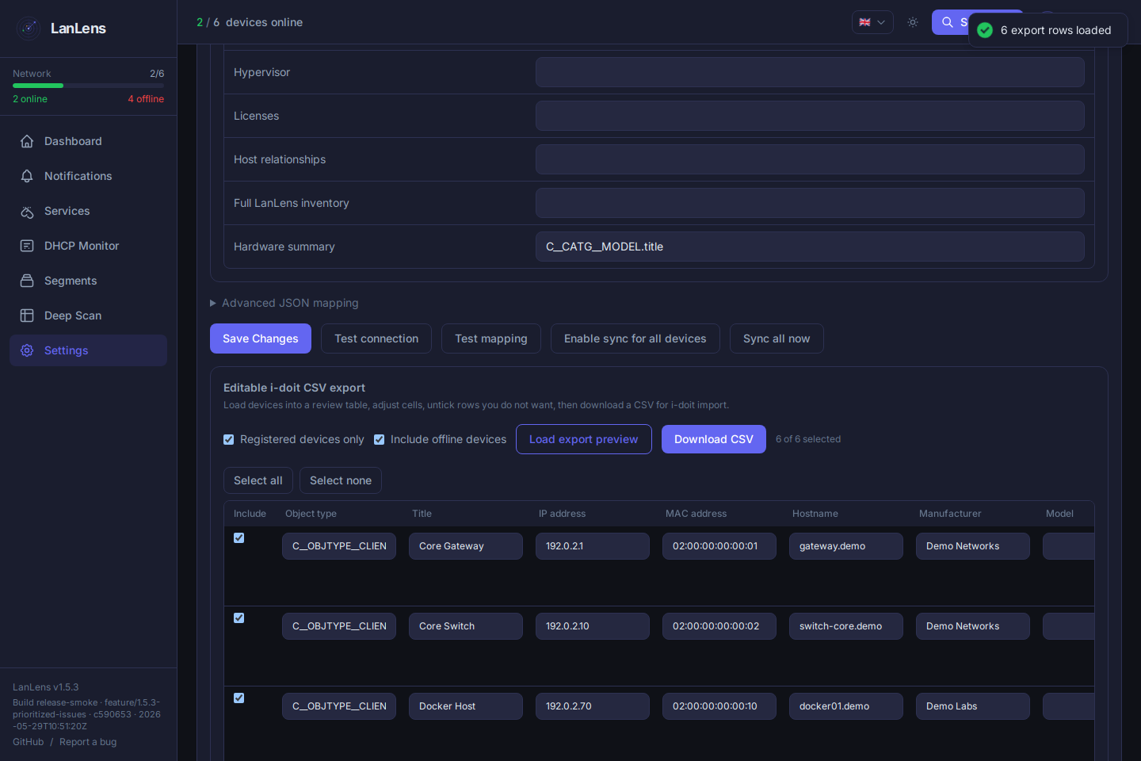Click the search magnifier icon

[948, 22]
